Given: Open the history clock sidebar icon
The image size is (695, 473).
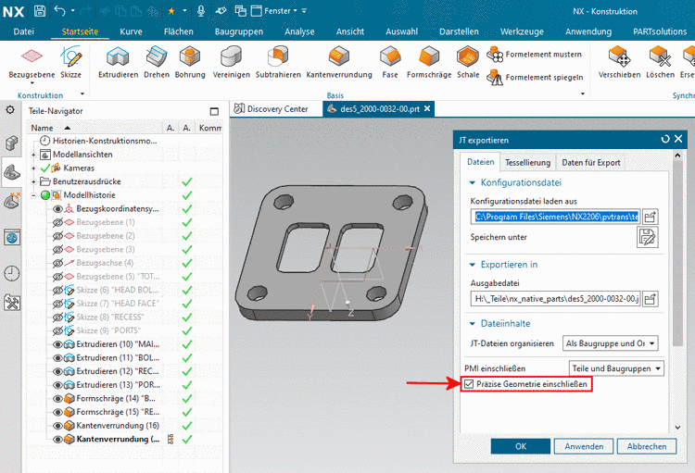Looking at the screenshot, I should (x=11, y=273).
